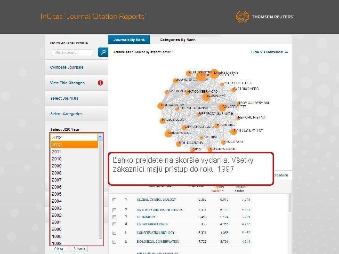Screen dimensions: 339x254
Task: Click the SYST BIODIVERS node in the graph
Action: (234, 90)
